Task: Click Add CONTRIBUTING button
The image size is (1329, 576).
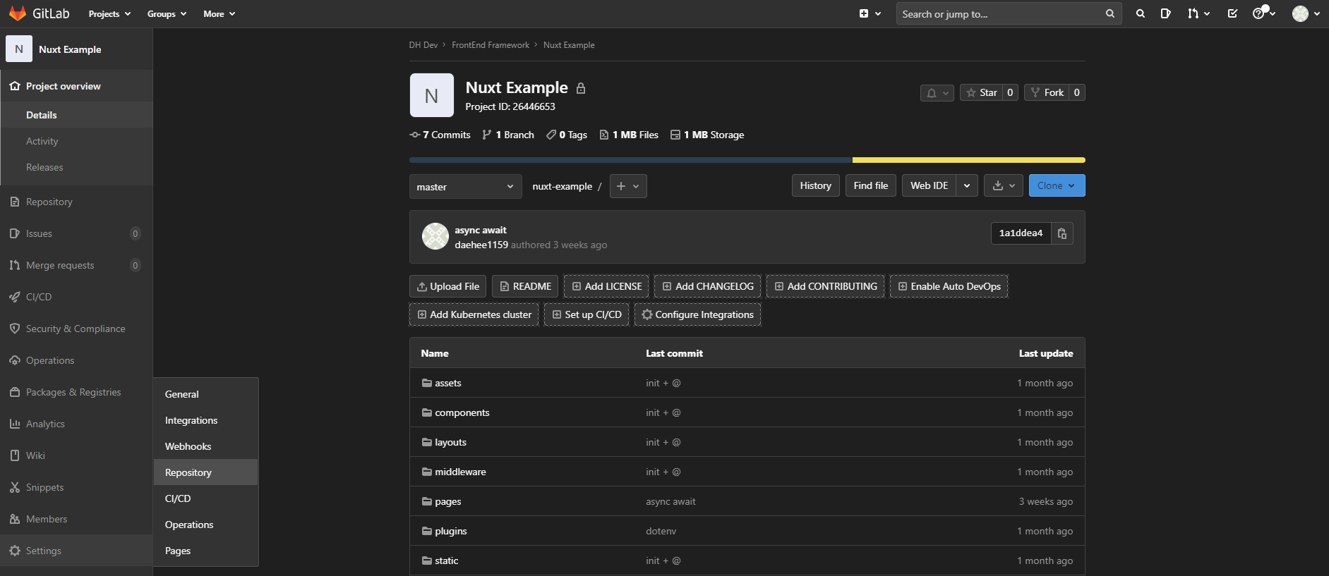Action: pos(825,286)
